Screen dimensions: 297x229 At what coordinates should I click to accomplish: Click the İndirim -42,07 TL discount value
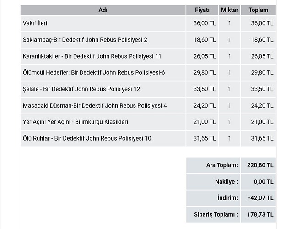click(x=261, y=198)
